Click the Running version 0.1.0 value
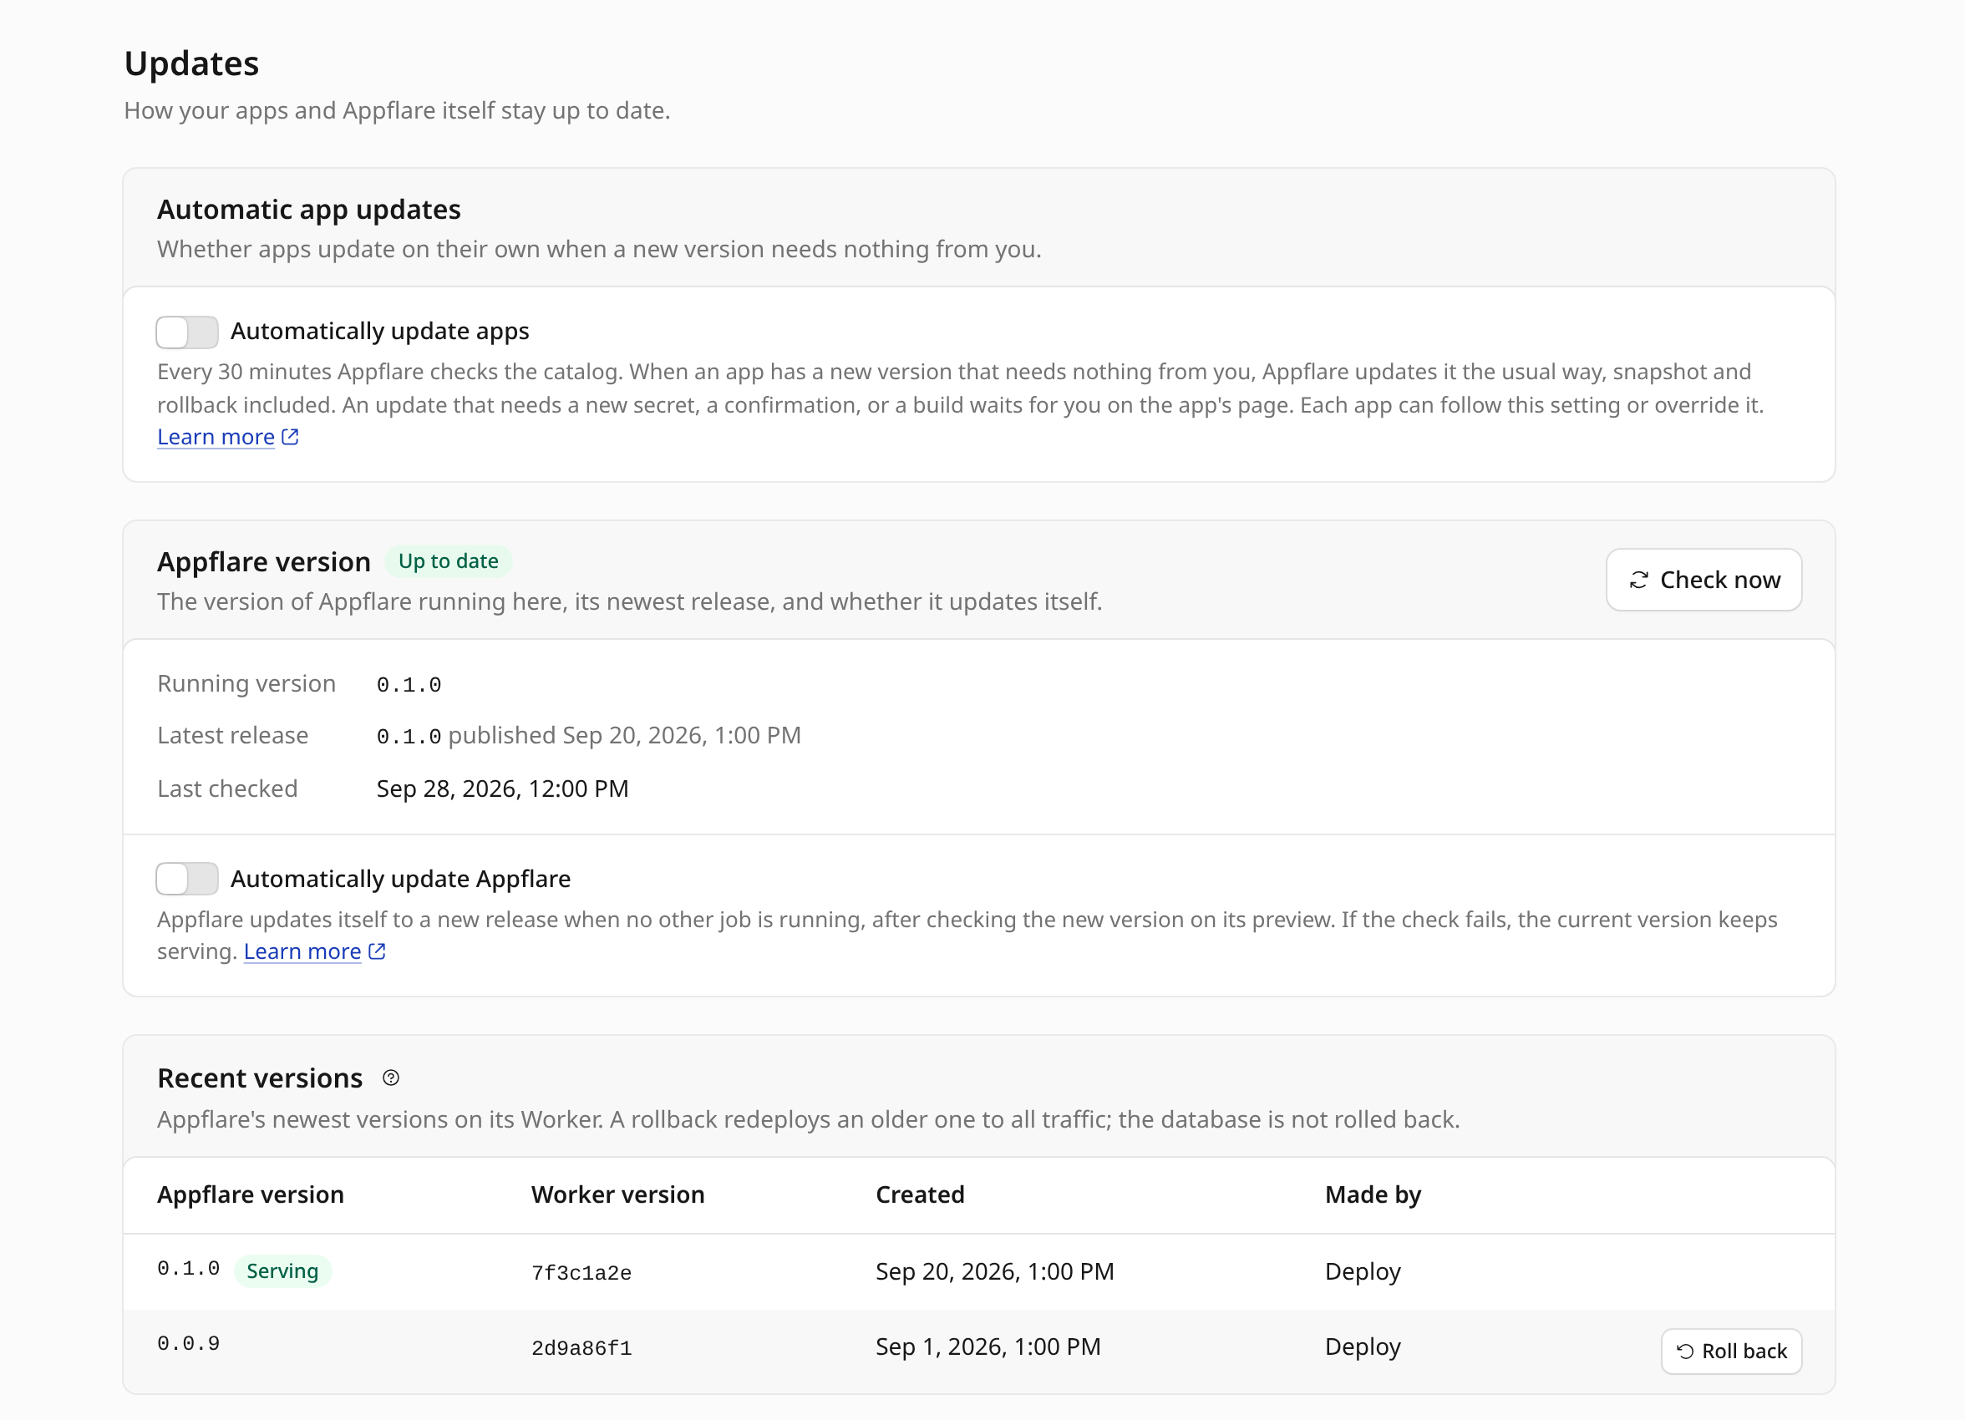The height and width of the screenshot is (1420, 1965). click(x=409, y=684)
